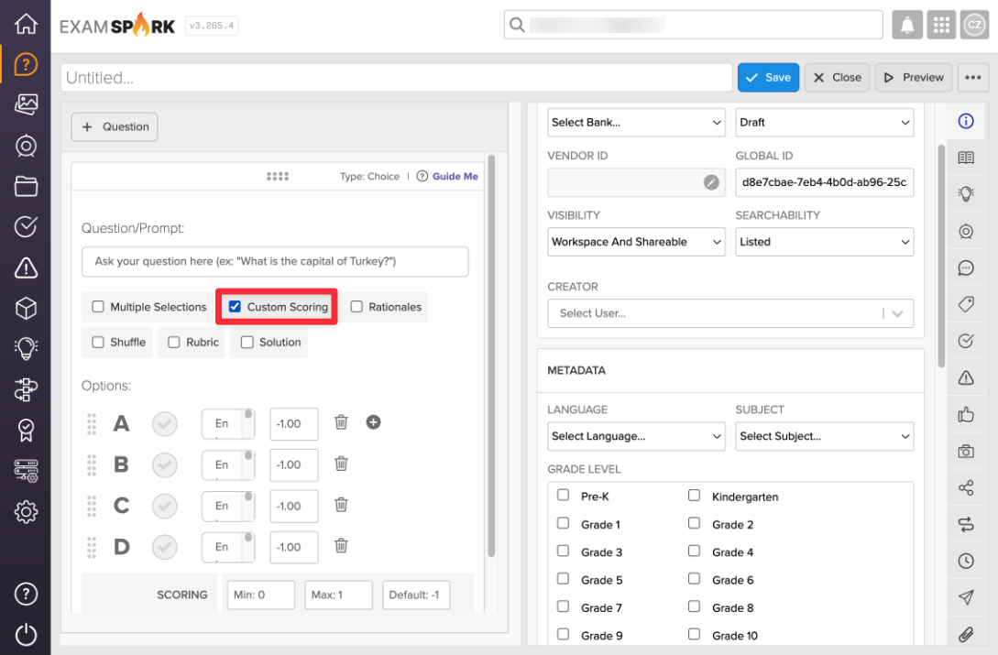Open the notifications bell

pyautogui.click(x=907, y=25)
